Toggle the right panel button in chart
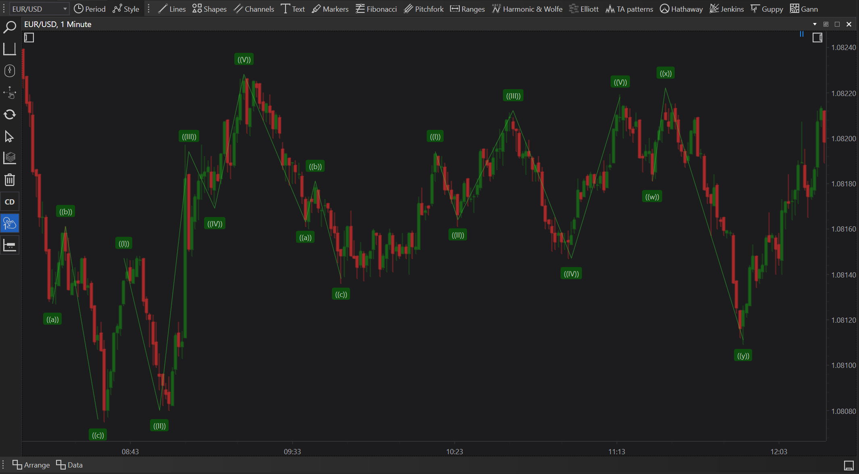Image resolution: width=859 pixels, height=474 pixels. (x=817, y=38)
